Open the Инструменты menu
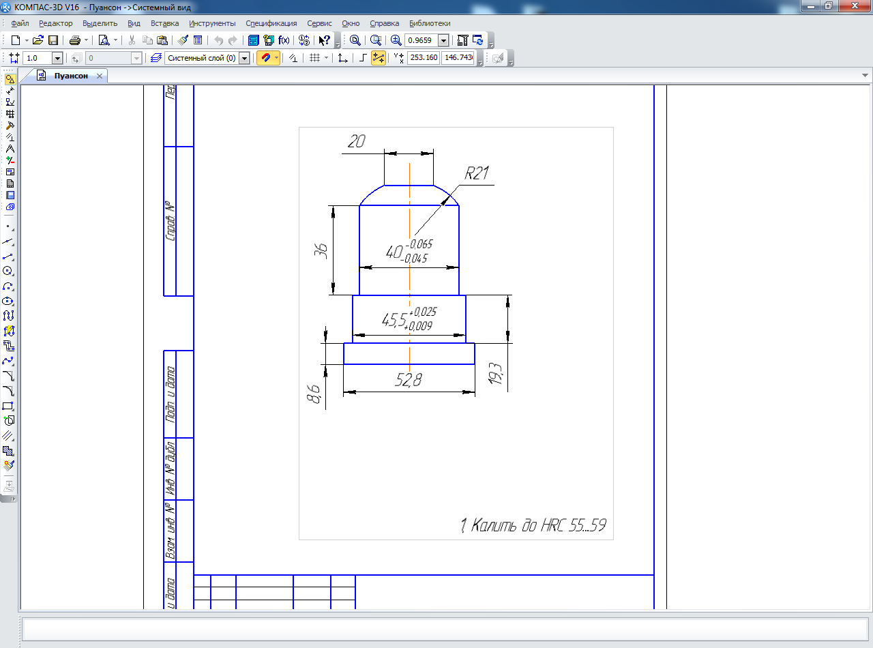Image resolution: width=873 pixels, height=648 pixels. (212, 23)
